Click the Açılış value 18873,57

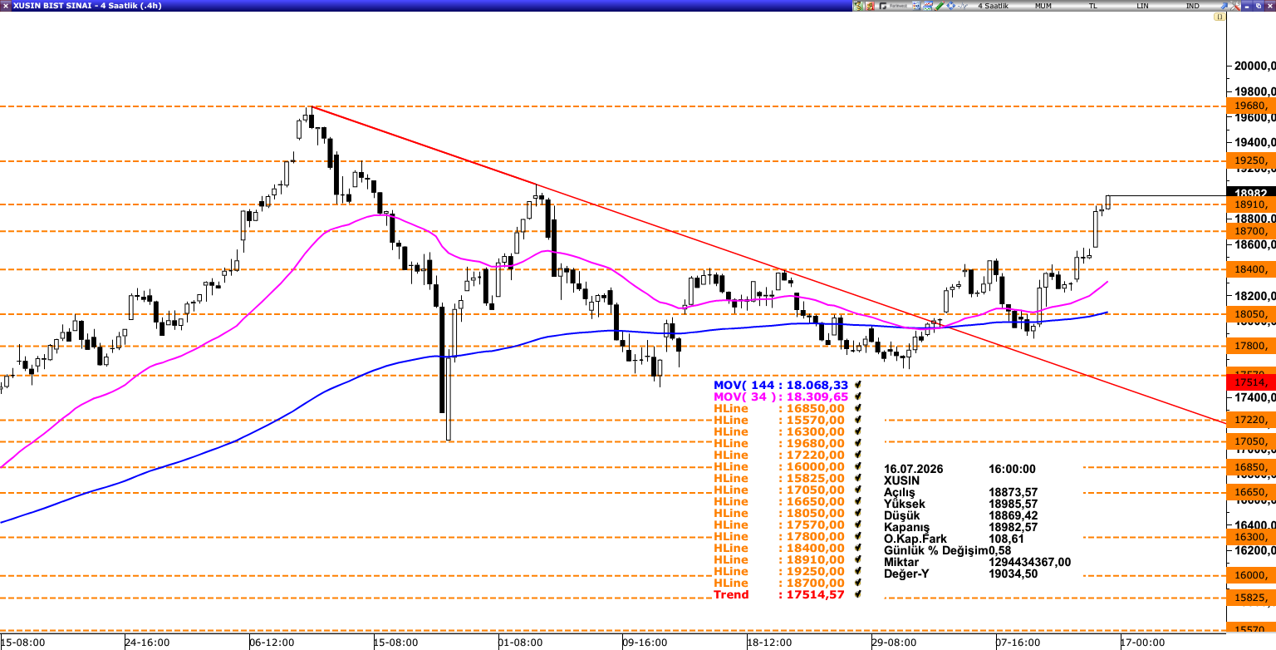pos(1013,492)
